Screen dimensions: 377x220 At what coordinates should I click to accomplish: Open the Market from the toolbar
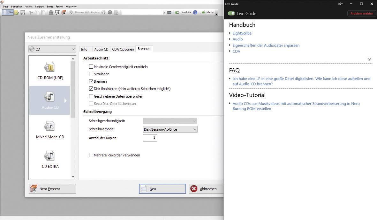208,12
